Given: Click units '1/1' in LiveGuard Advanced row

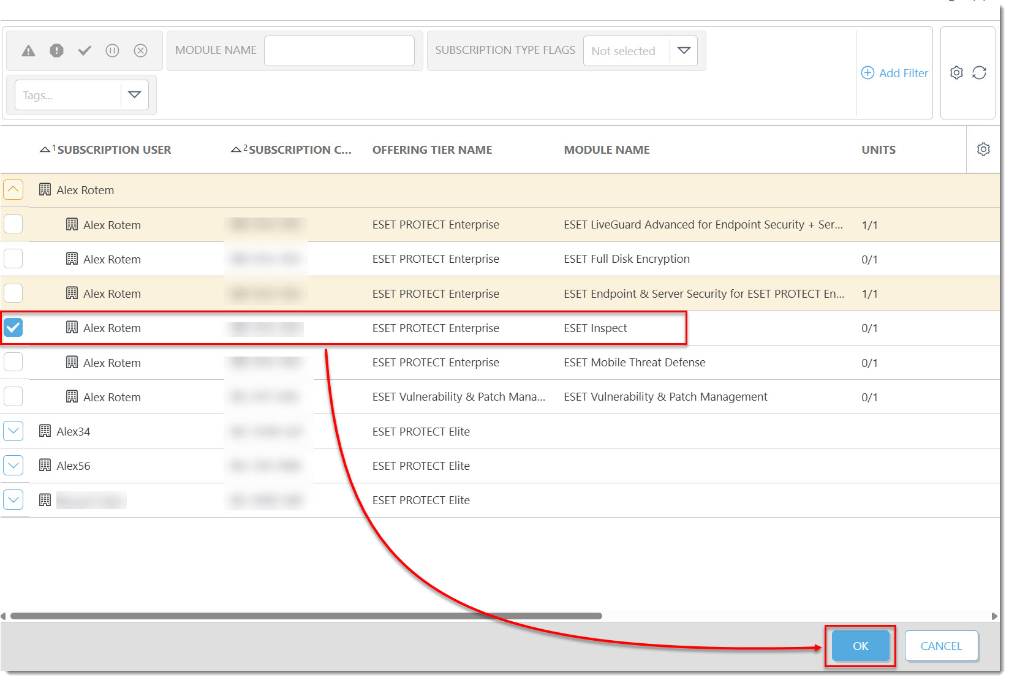Looking at the screenshot, I should point(869,225).
